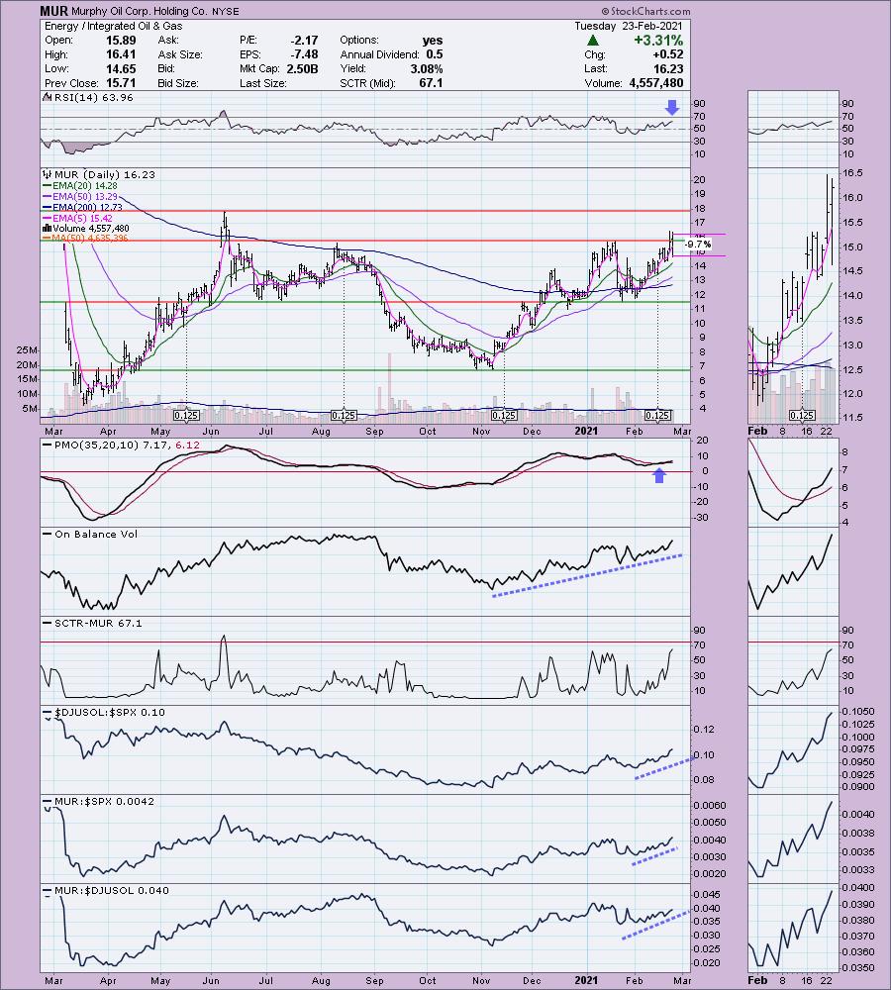
Task: Click the Annual Dividend value 0.5
Action: pos(435,54)
